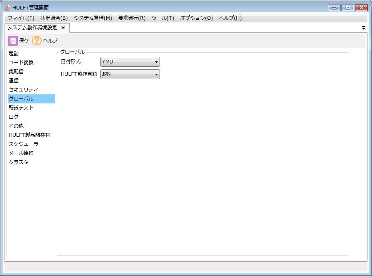The image size is (372, 276).
Task: Select 起動 in the category list
Action: pos(31,53)
